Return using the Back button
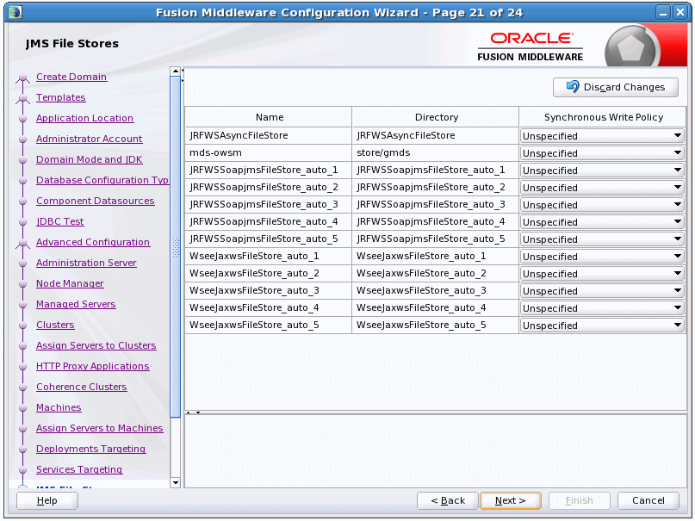This screenshot has width=695, height=521. 448,500
